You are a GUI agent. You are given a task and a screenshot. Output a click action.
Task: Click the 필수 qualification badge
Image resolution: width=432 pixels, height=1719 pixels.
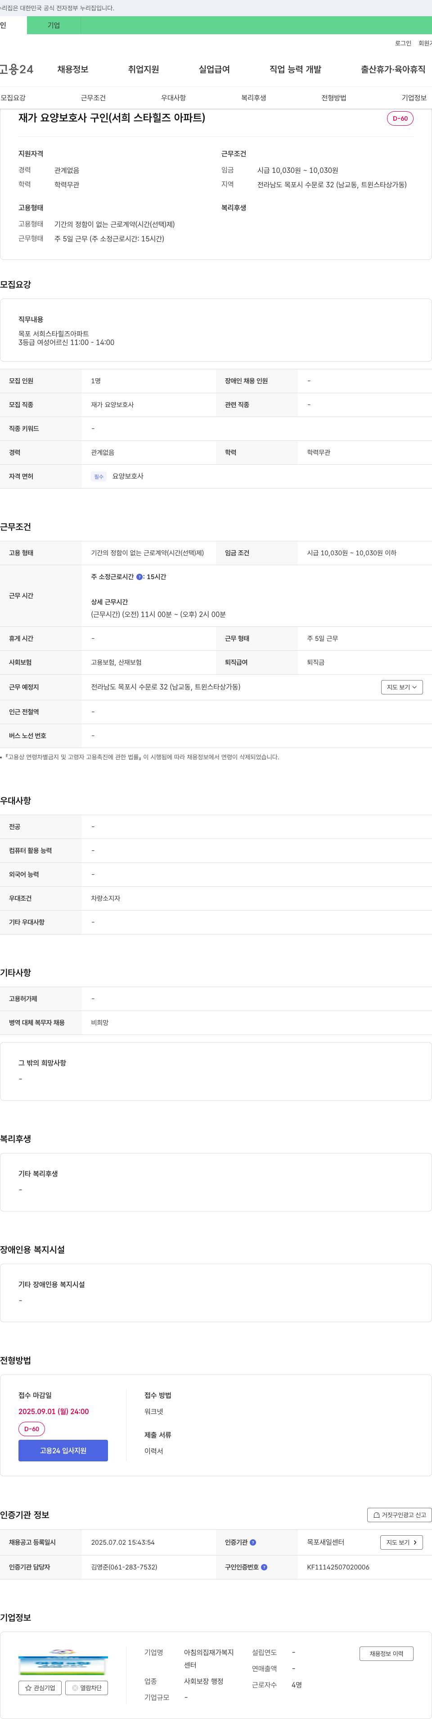point(99,476)
